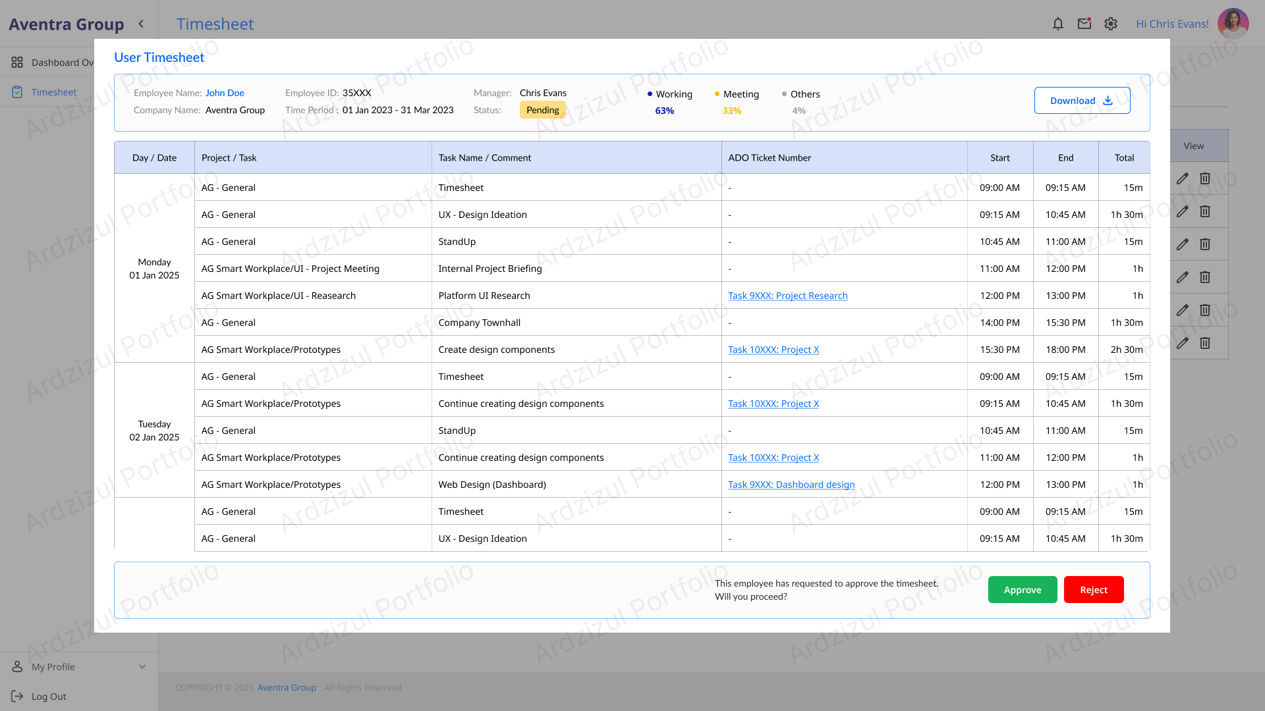Open Task 10XXX: Project X link in 11:00 AM Tuesday row
This screenshot has width=1265, height=711.
pos(773,458)
